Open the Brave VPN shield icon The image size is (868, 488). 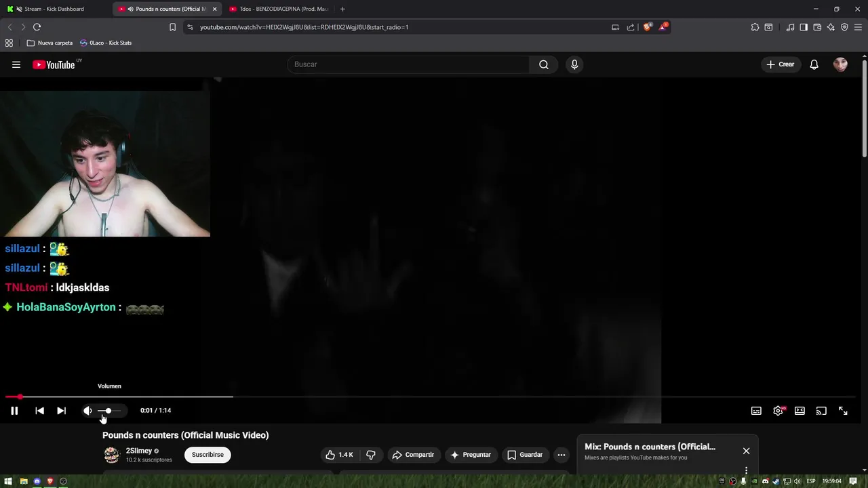844,27
